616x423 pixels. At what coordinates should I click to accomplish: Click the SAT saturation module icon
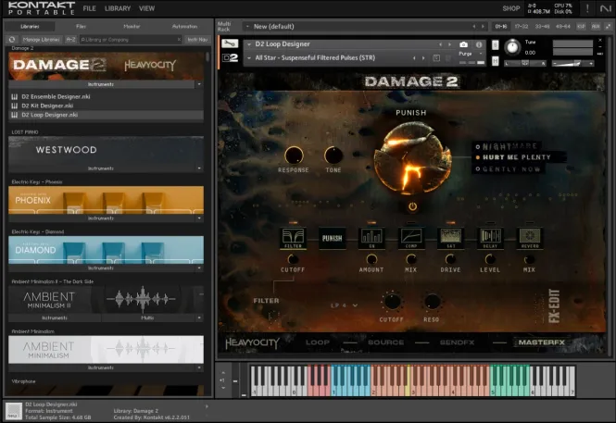450,238
